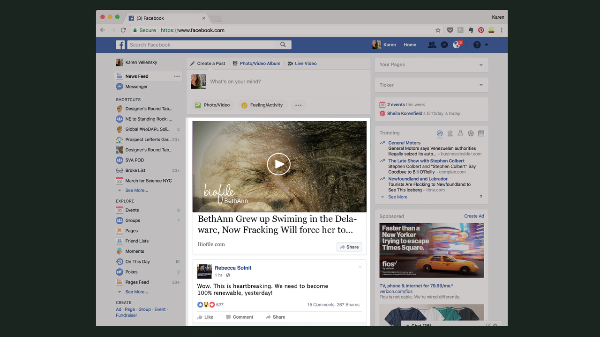
Task: Click Photo/Video composer button
Action: tap(212, 105)
